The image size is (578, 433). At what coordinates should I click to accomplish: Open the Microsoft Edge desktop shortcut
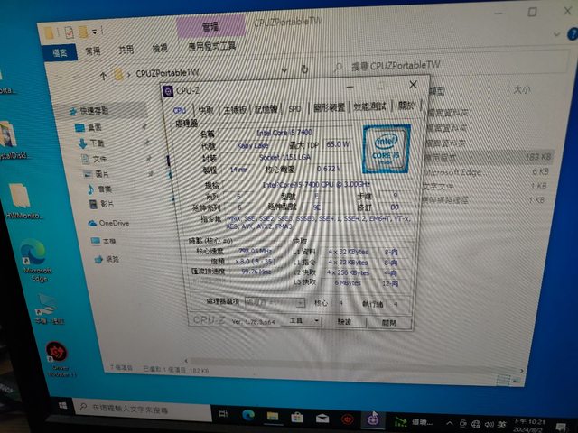click(34, 255)
